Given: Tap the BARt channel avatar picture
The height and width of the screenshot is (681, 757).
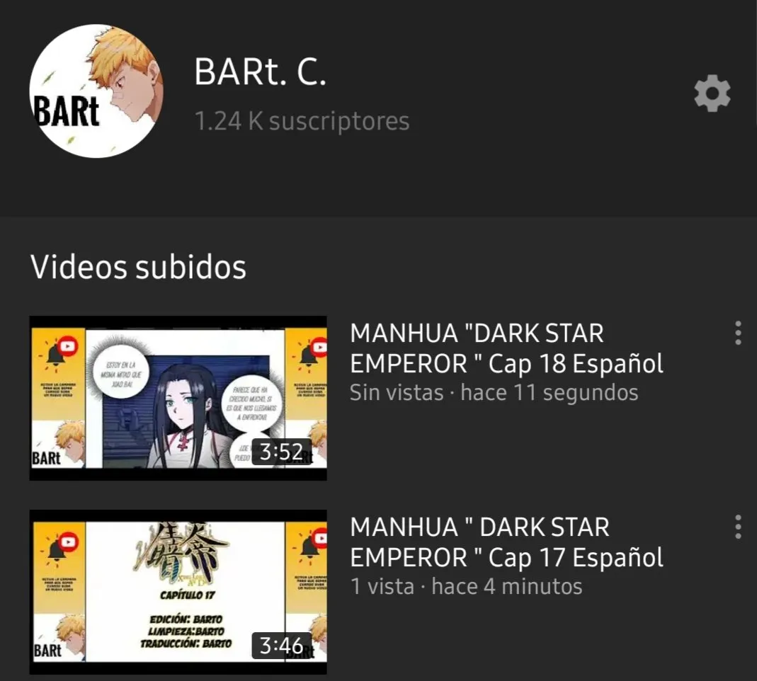Looking at the screenshot, I should (96, 91).
